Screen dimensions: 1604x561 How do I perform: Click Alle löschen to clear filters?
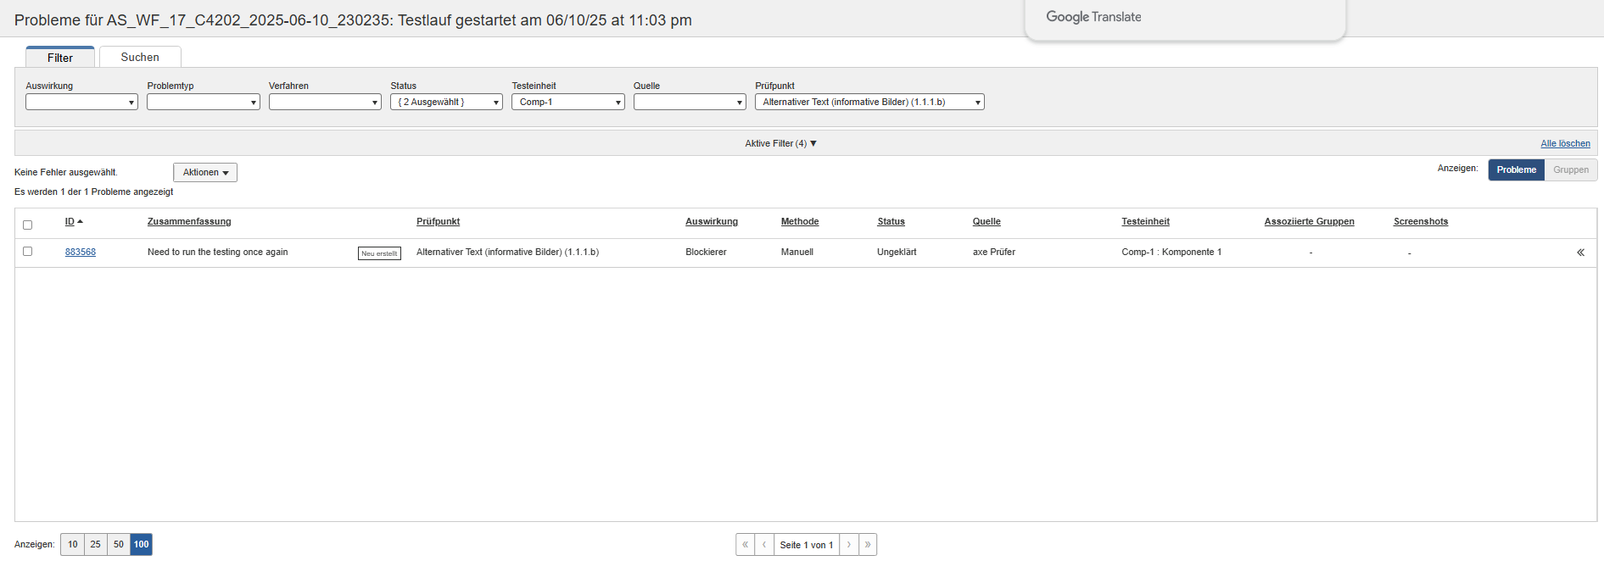pos(1565,144)
